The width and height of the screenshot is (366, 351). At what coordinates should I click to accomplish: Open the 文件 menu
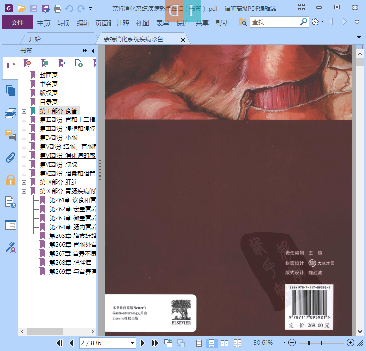[17, 22]
